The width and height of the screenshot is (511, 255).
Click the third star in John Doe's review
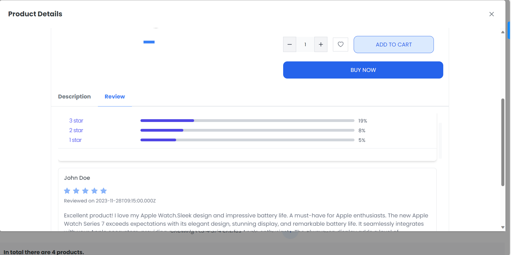(85, 191)
